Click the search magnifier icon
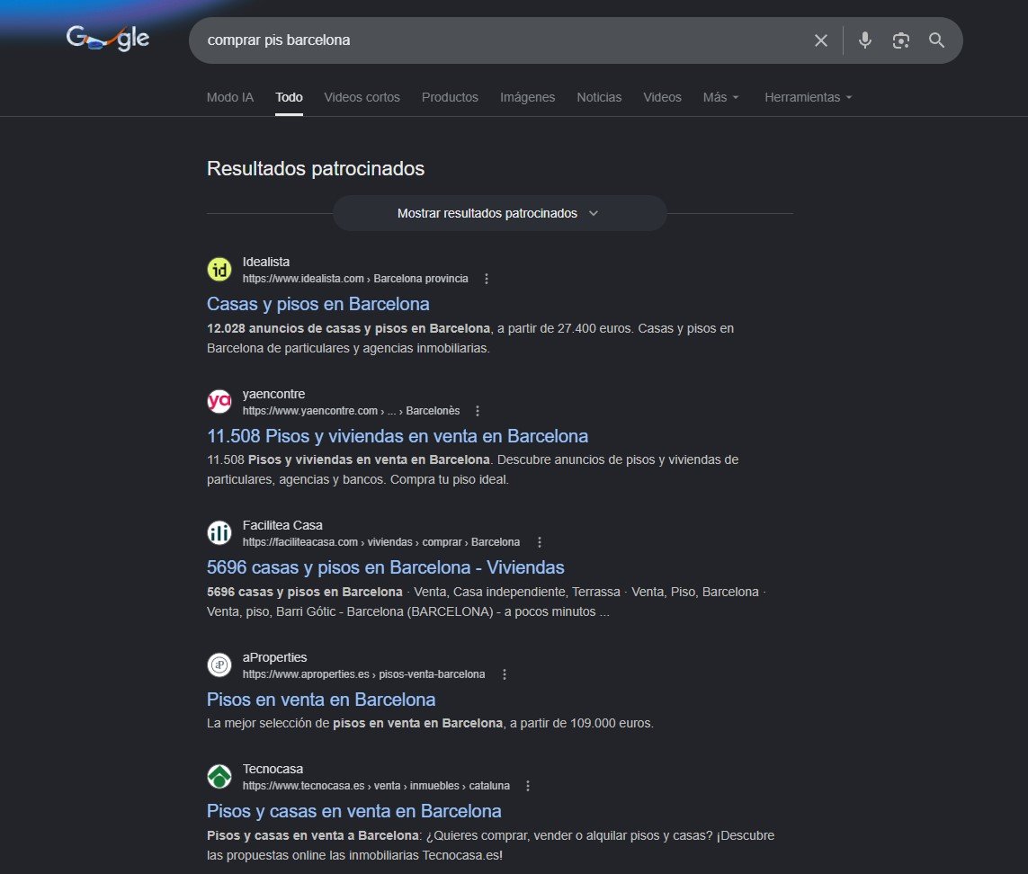Image resolution: width=1028 pixels, height=874 pixels. pyautogui.click(x=936, y=40)
